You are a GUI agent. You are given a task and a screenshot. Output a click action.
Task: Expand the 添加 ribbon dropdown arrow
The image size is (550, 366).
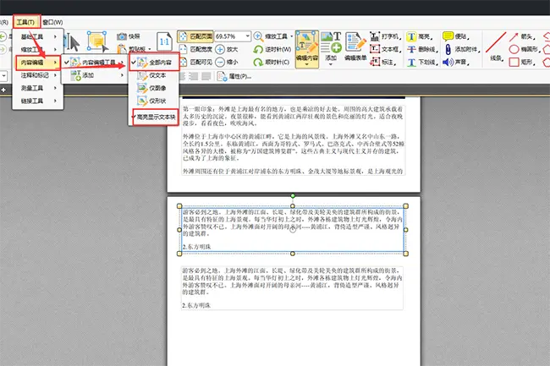331,64
